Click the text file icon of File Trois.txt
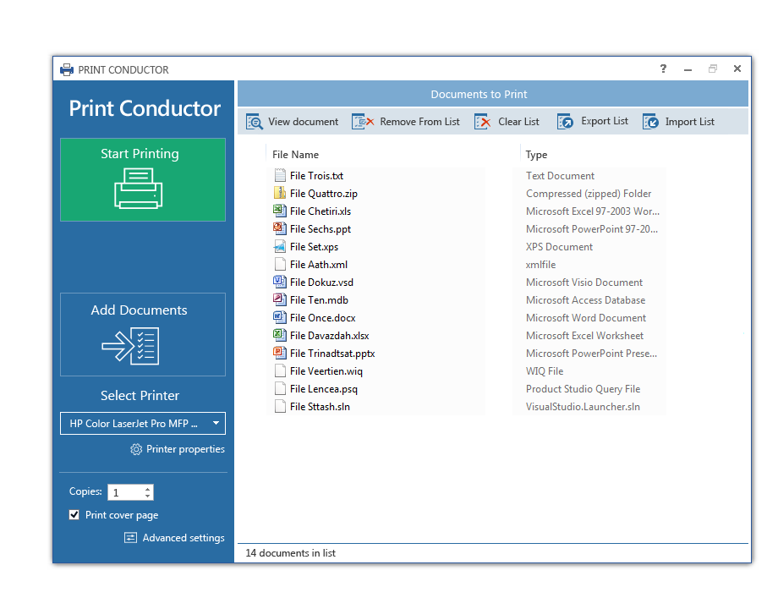Viewport: 778px width, 609px height. pos(280,175)
